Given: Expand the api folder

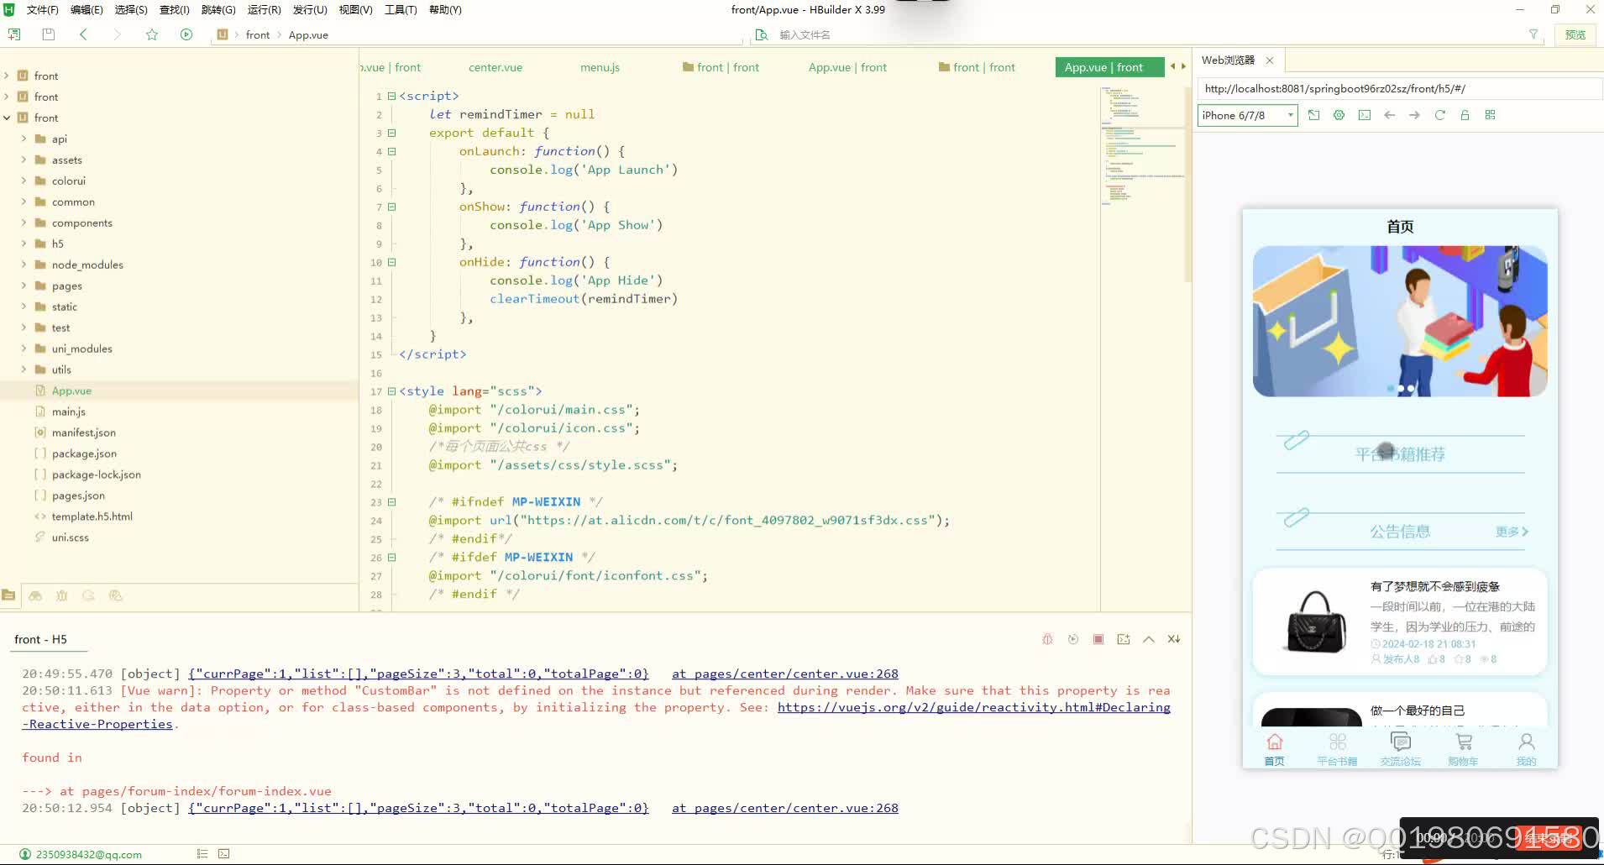Looking at the screenshot, I should [x=24, y=139].
